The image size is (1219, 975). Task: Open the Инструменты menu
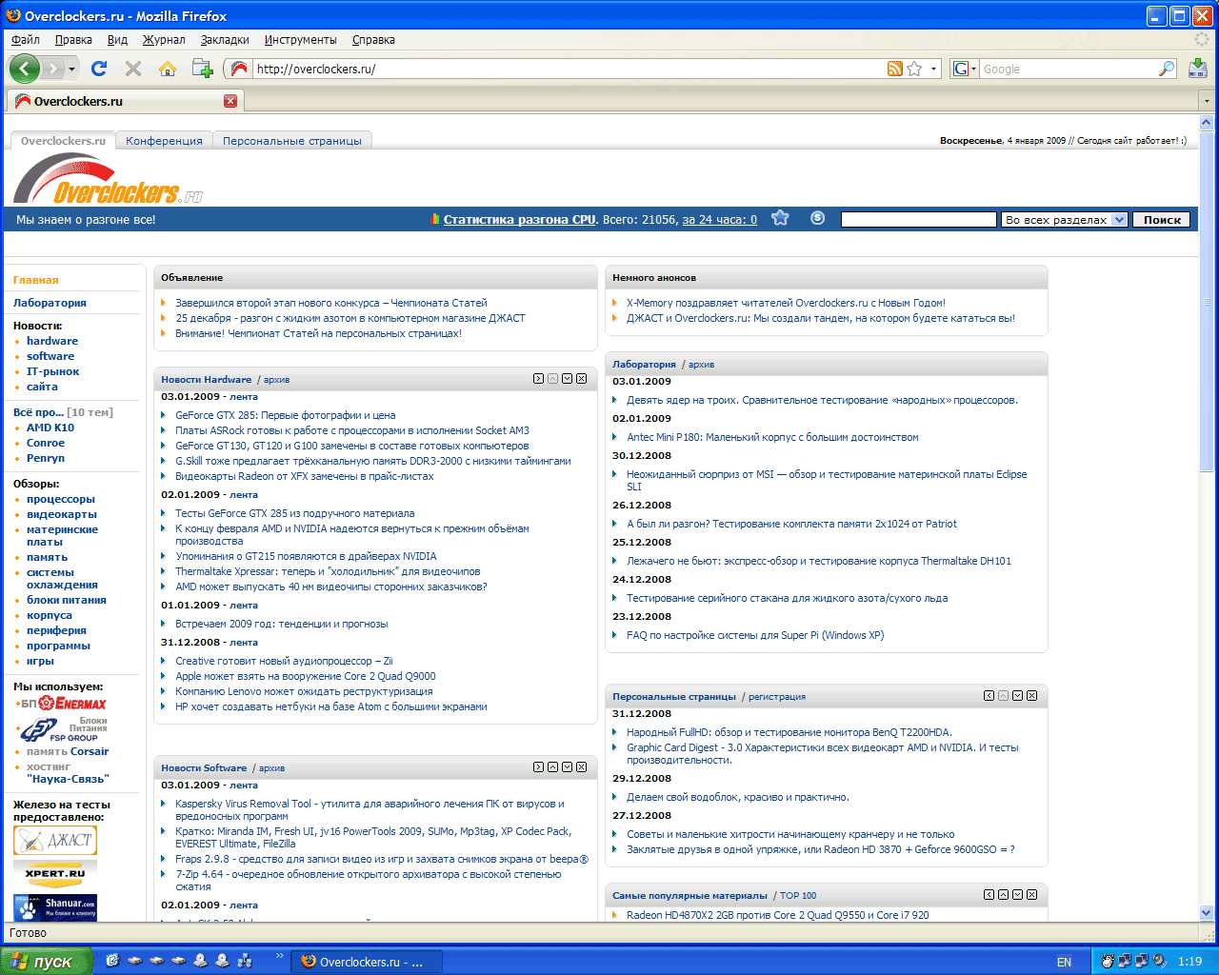coord(300,40)
